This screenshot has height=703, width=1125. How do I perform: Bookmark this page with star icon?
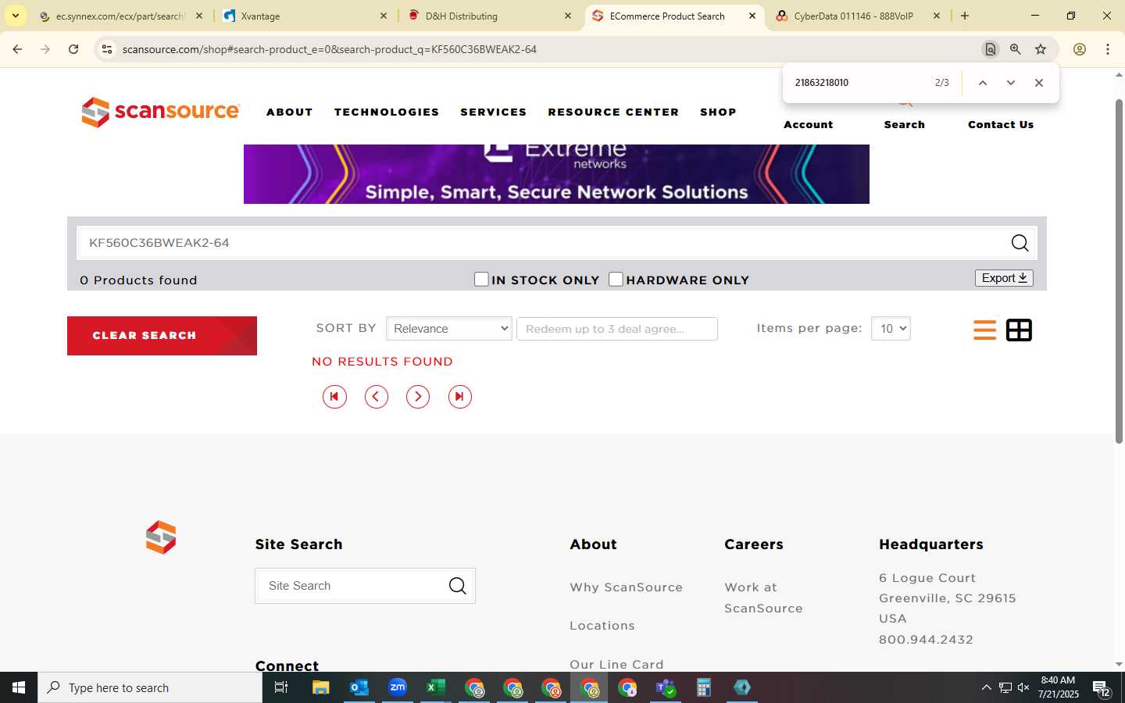pyautogui.click(x=1041, y=49)
